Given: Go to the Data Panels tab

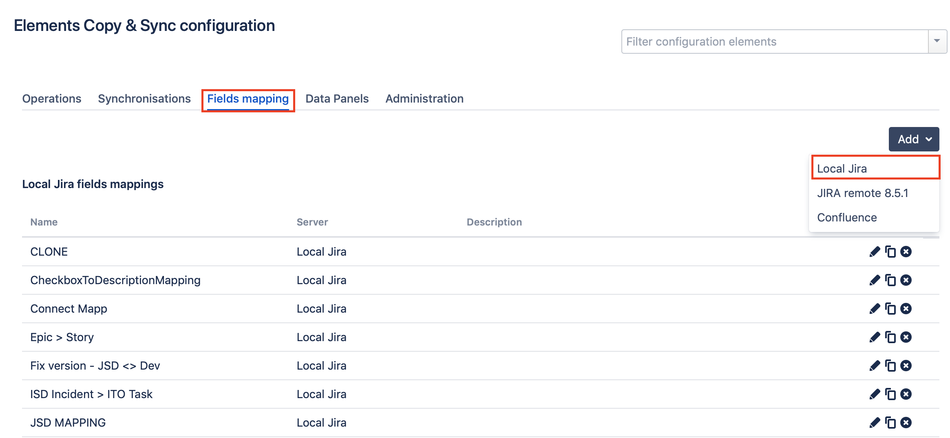Looking at the screenshot, I should click(x=337, y=99).
